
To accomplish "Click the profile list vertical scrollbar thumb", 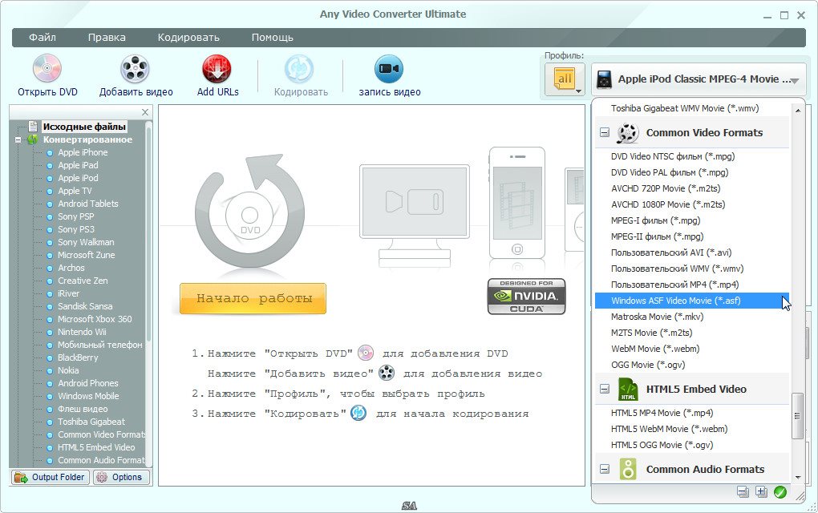I will click(797, 415).
